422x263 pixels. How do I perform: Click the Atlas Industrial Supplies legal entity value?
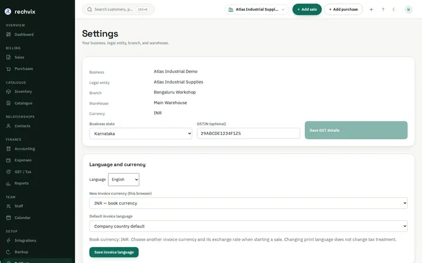(178, 82)
